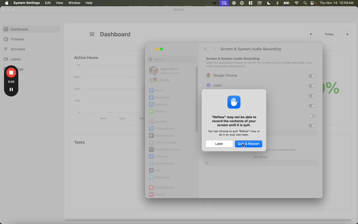Viewport: 358px width, 224px height.
Task: Toggle screen recording for Google Chrome
Action: click(x=312, y=76)
